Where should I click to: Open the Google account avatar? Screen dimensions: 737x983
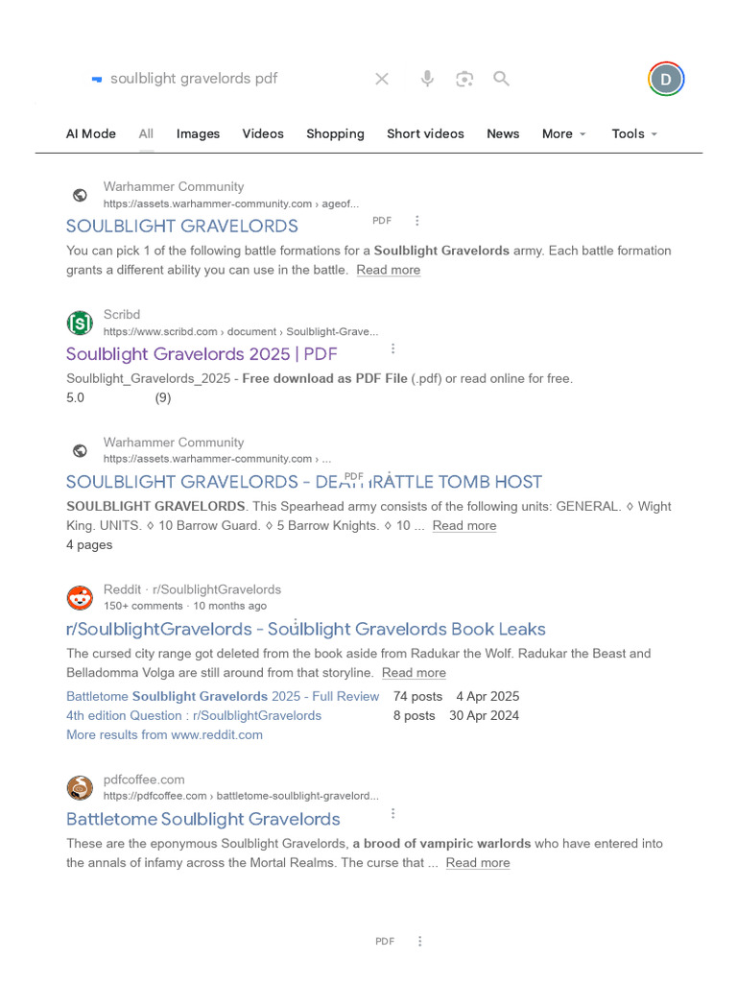(x=666, y=79)
